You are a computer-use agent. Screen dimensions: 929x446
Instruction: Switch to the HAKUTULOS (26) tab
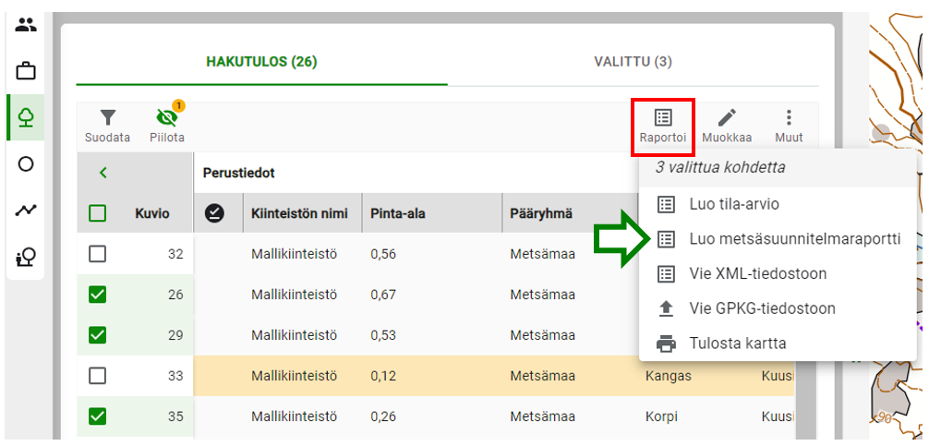pyautogui.click(x=261, y=62)
